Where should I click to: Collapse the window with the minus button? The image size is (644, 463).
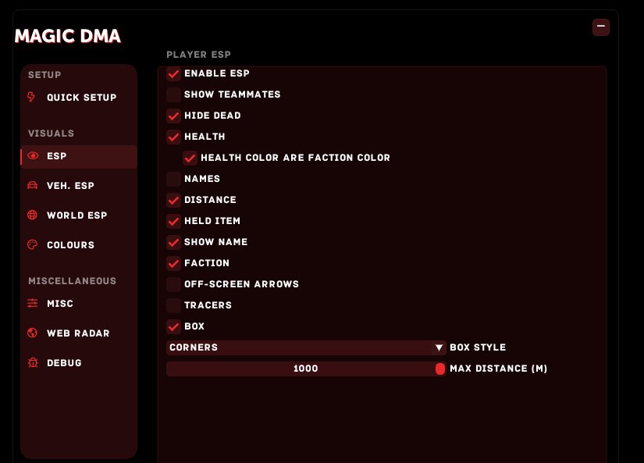(x=601, y=27)
